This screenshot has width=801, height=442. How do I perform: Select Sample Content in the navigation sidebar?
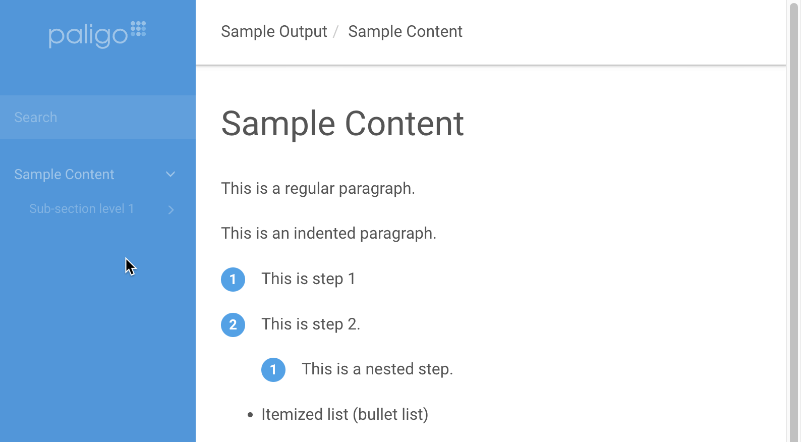click(64, 175)
